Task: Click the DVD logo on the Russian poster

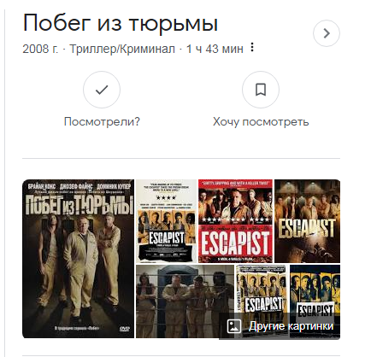Action: click(x=125, y=329)
